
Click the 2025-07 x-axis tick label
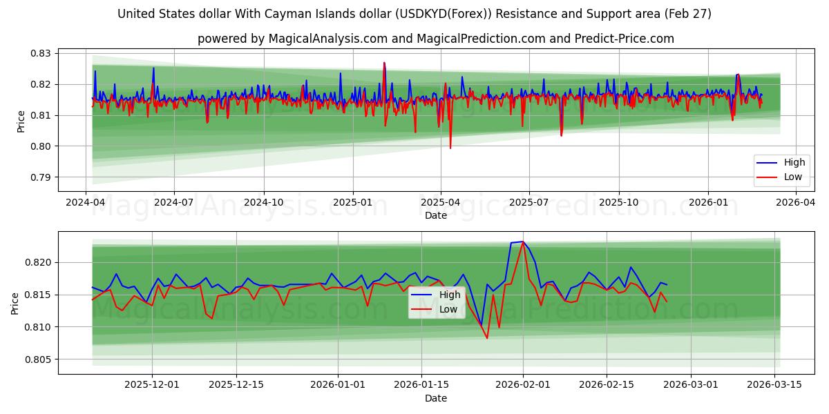click(529, 203)
